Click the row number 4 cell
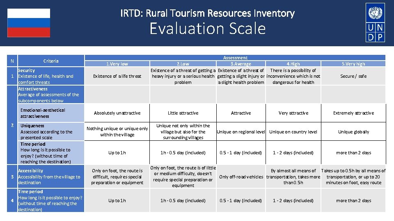The image size is (394, 221). (x=12, y=201)
